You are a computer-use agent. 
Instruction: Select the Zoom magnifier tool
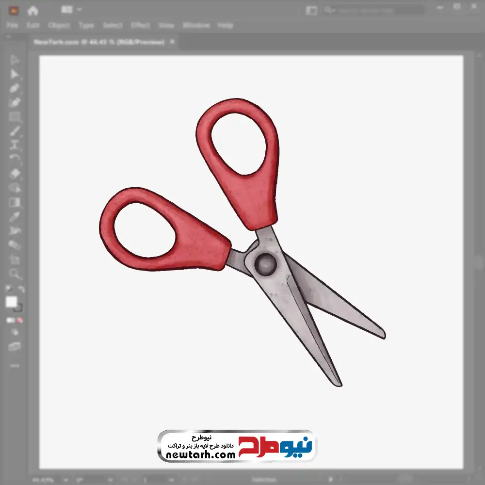15,274
